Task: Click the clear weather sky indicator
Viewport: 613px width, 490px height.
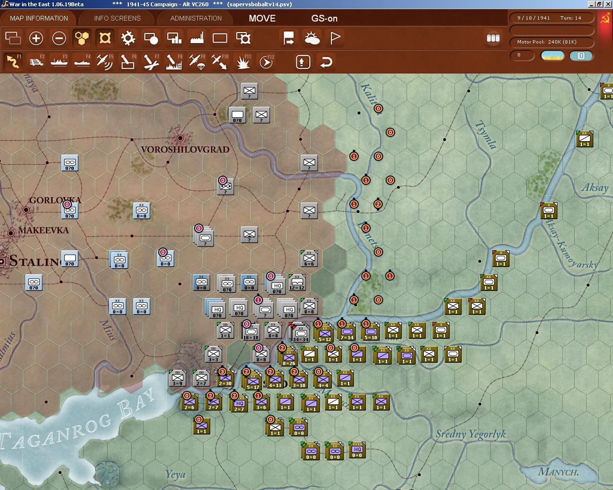Action: [x=552, y=56]
